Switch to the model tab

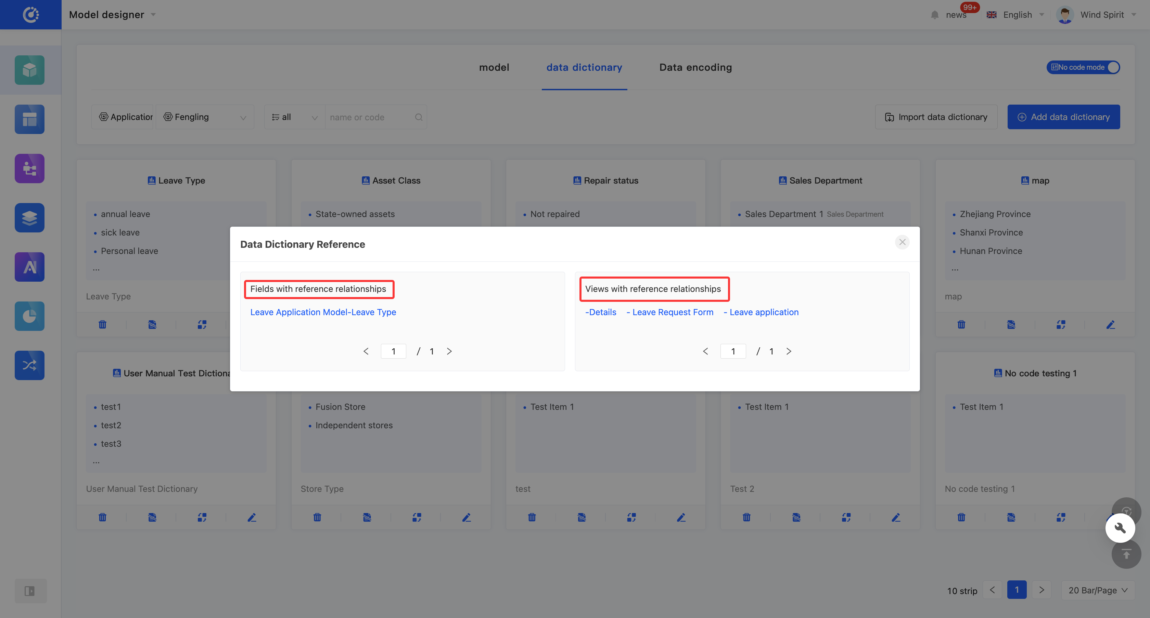click(x=494, y=67)
